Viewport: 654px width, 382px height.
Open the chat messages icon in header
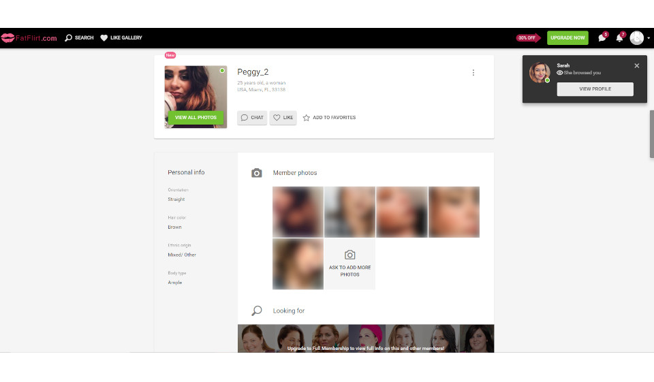click(x=602, y=38)
